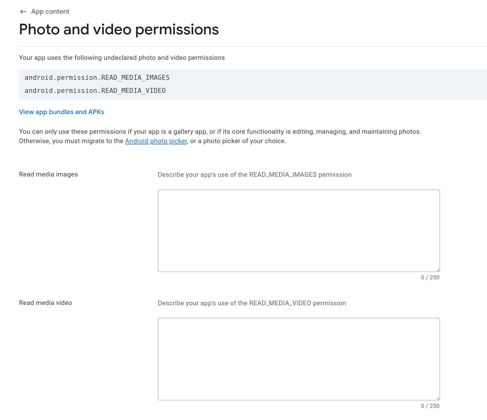
Task: Grab resize handle of READ_MEDIA_IMAGES text box
Action: coord(438,270)
